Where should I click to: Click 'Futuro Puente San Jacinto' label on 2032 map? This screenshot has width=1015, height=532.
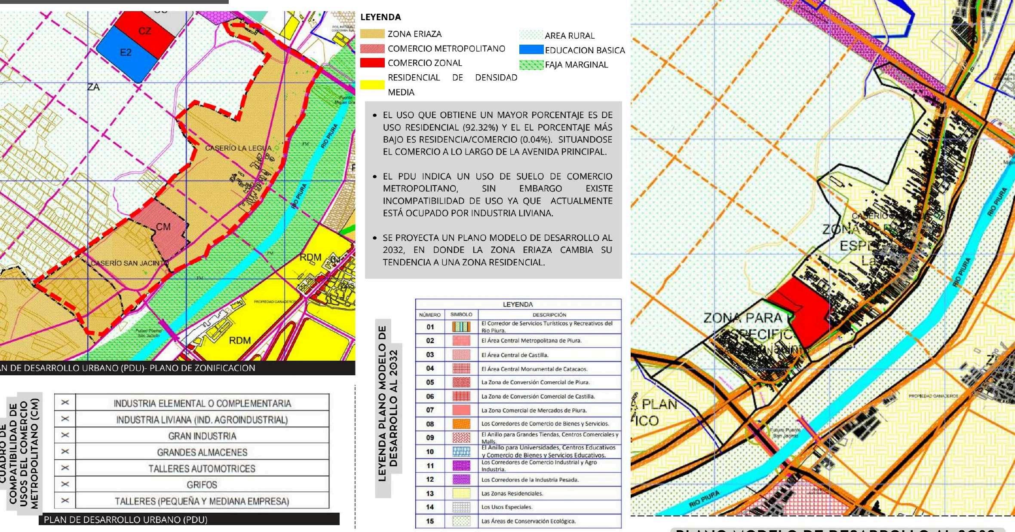[785, 433]
